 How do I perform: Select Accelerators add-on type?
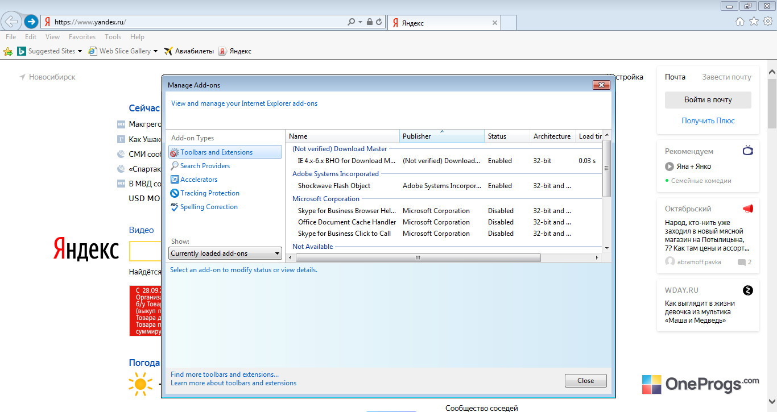click(199, 180)
